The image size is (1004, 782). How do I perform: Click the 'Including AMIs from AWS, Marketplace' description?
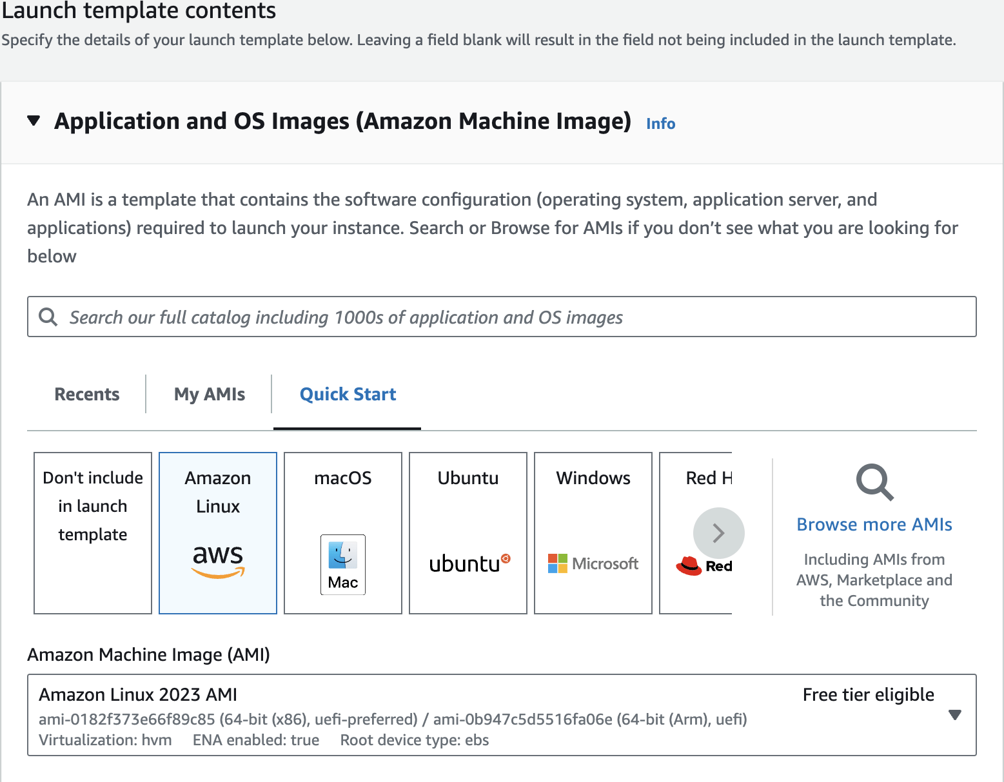[874, 580]
